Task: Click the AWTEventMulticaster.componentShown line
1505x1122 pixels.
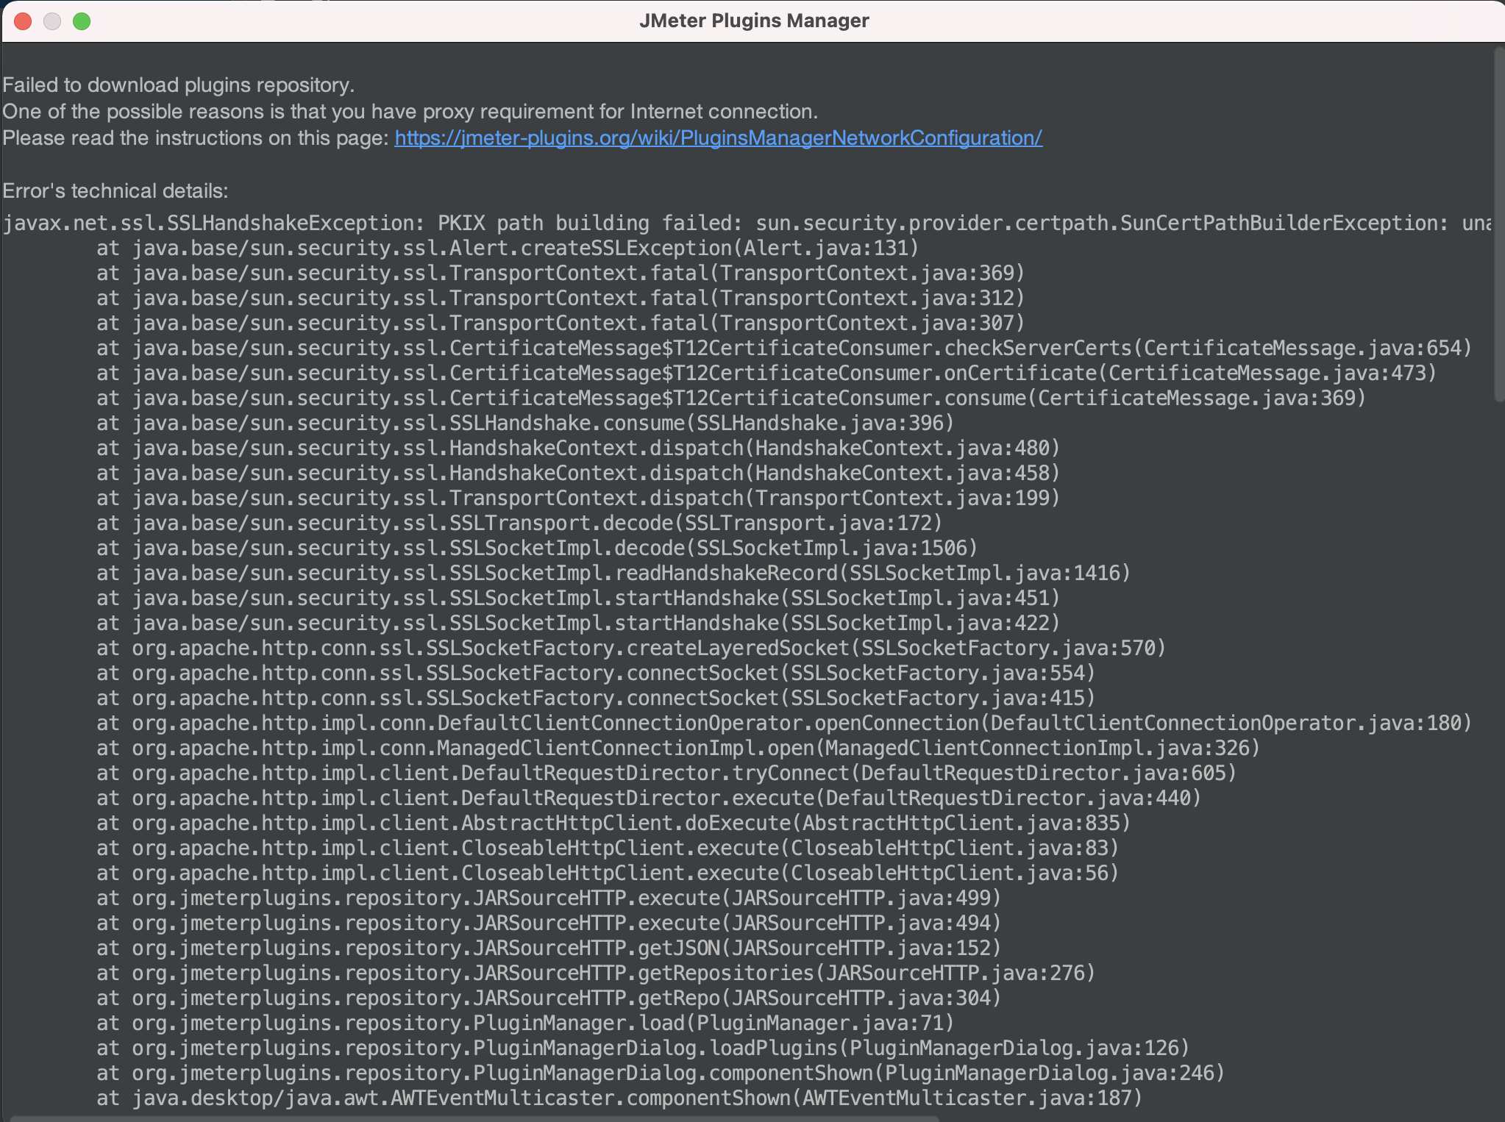Action: (x=619, y=1098)
